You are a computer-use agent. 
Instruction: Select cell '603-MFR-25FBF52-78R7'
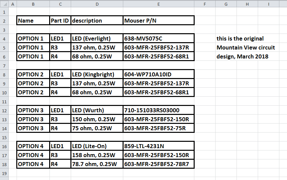pos(158,164)
